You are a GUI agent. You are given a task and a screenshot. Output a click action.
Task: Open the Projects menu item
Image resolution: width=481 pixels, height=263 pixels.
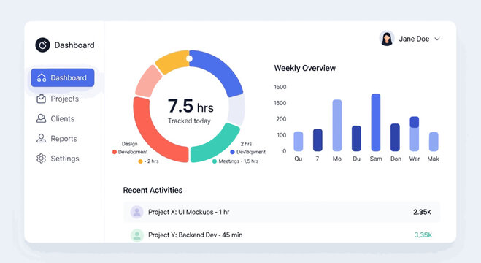(x=58, y=99)
